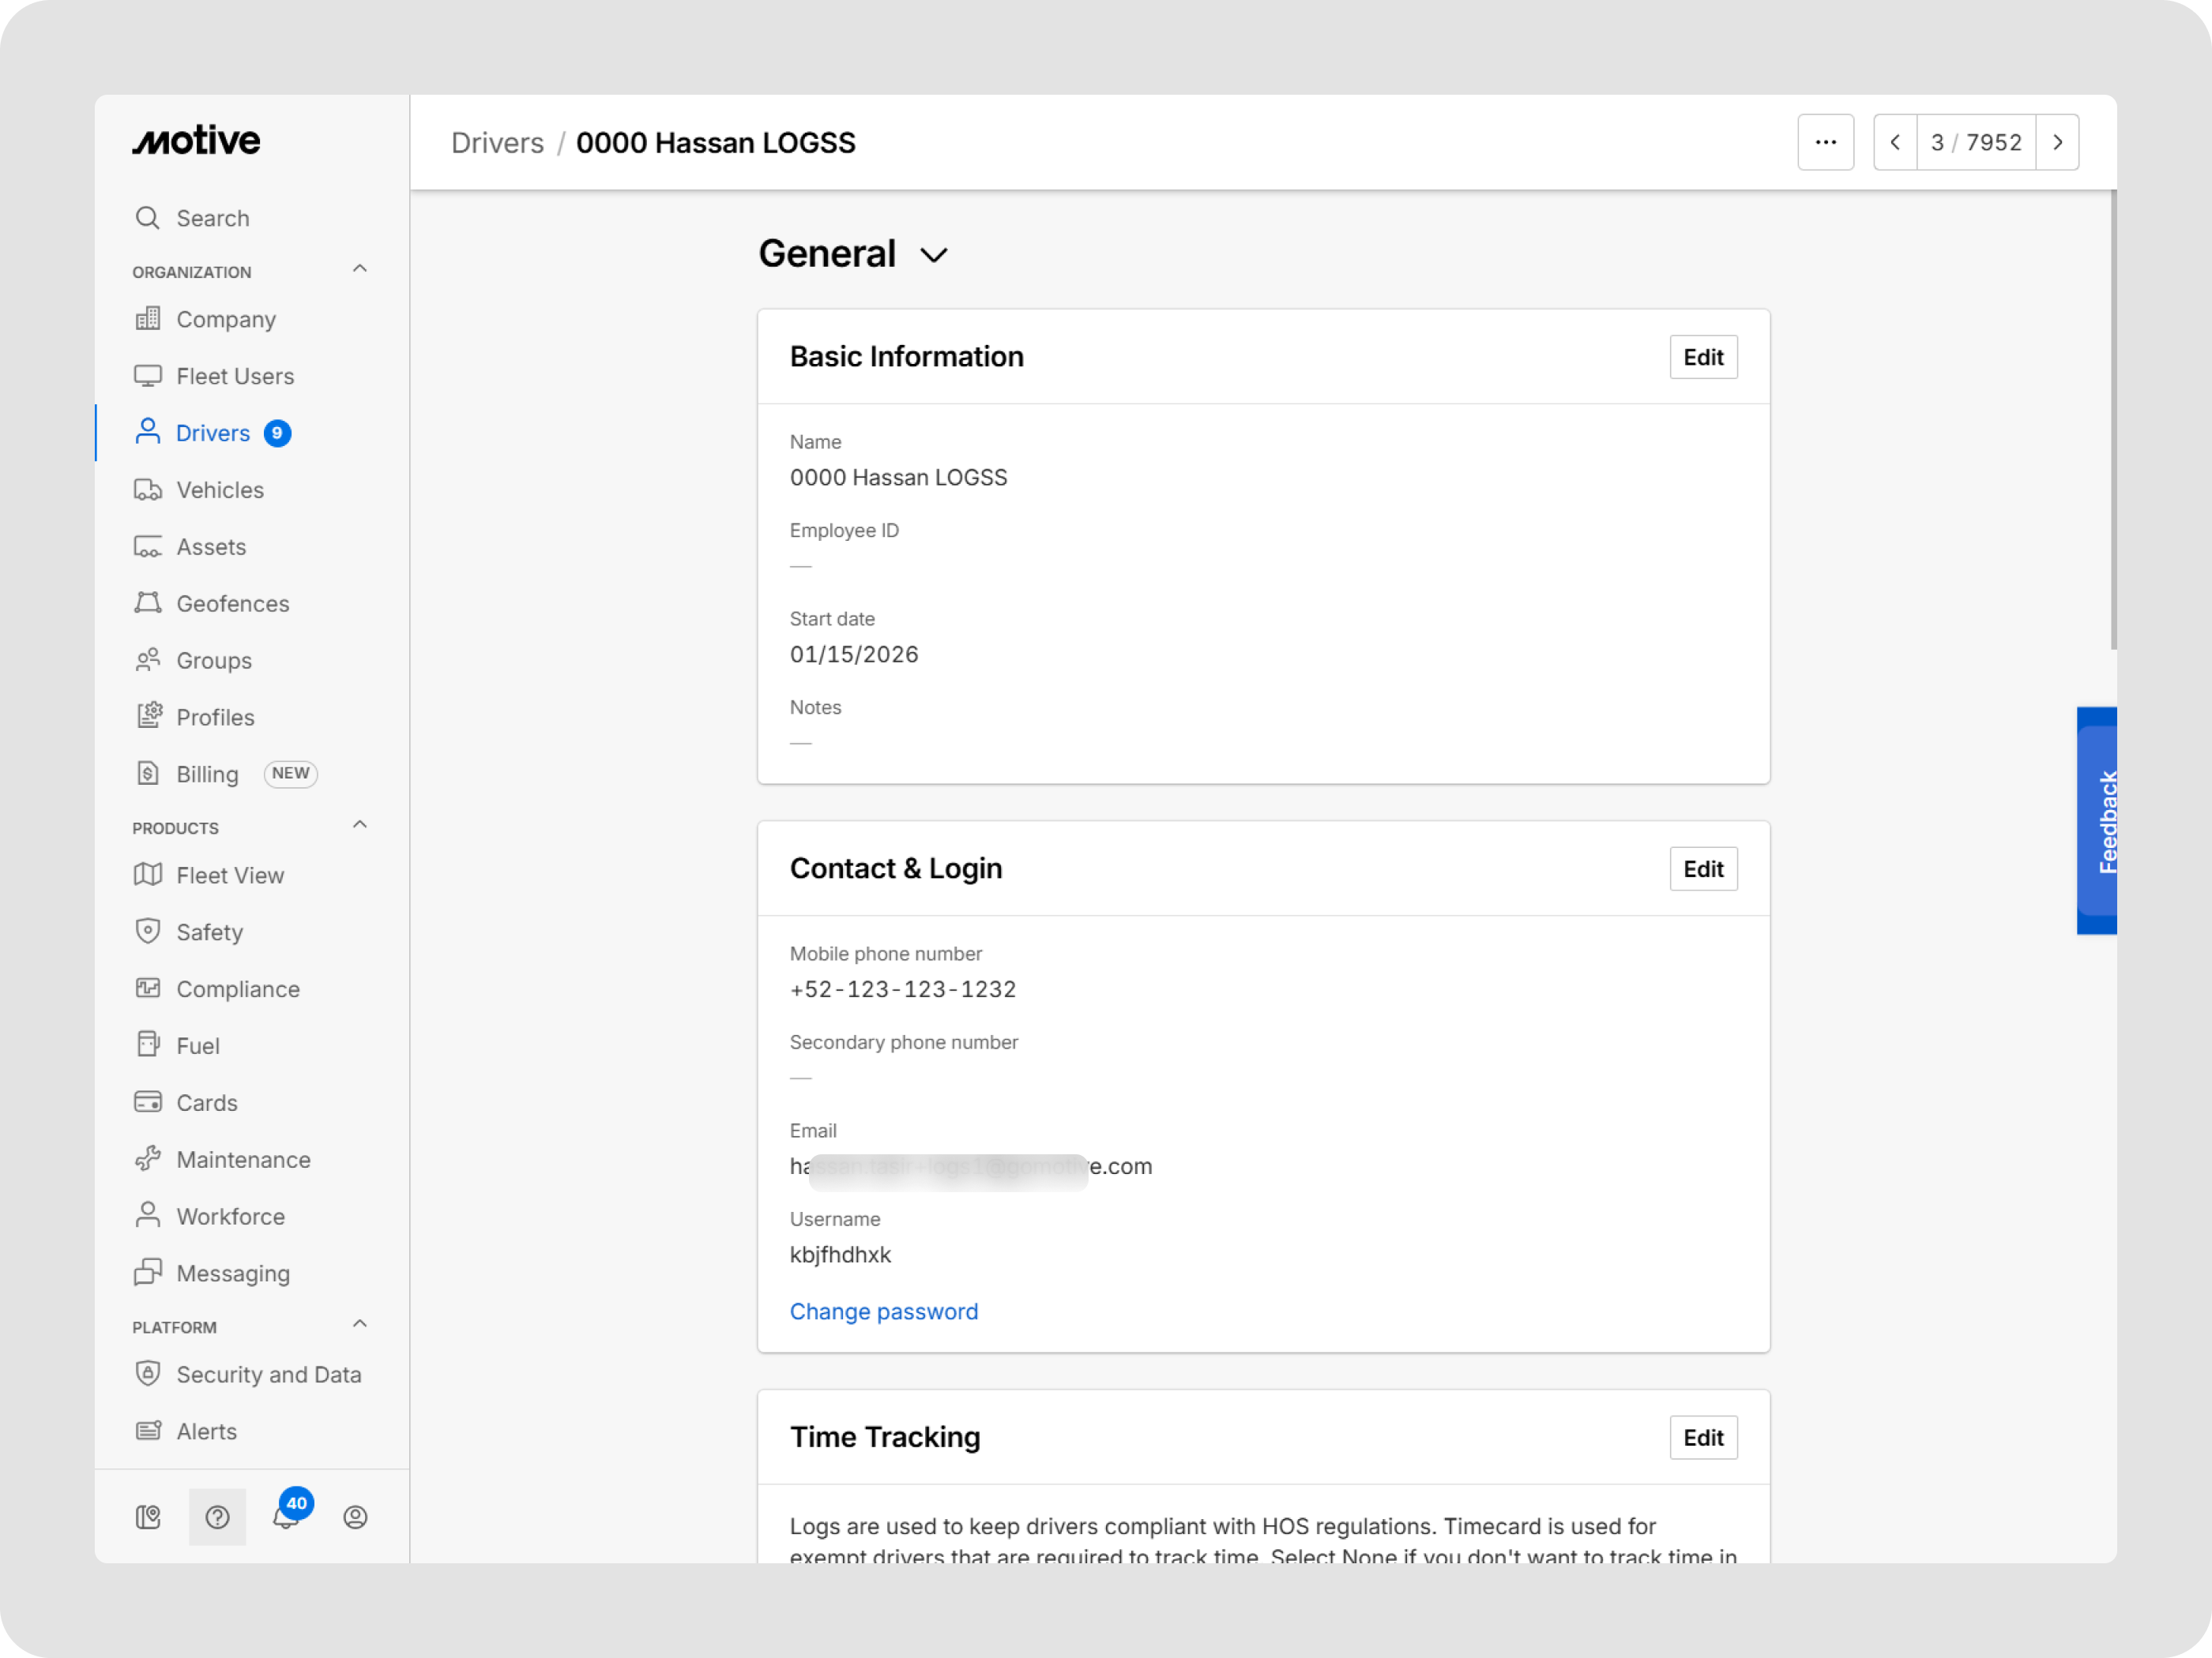Click Drivers breadcrumb link
Viewport: 2212px width, 1658px height.
[497, 143]
